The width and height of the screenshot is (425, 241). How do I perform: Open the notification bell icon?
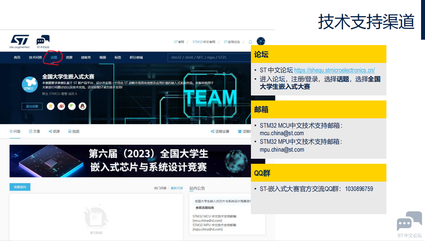(x=251, y=42)
